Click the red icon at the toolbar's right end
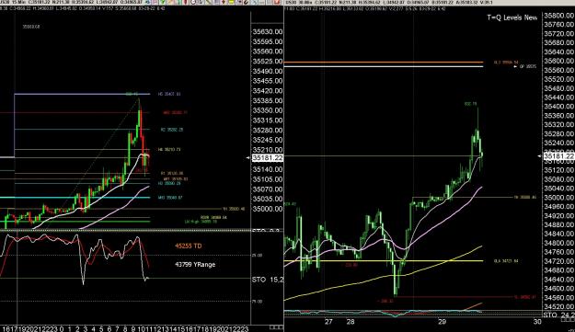 (277, 2)
